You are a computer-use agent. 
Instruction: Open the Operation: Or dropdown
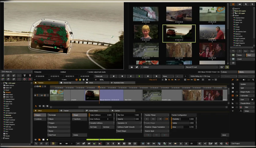pyautogui.click(x=129, y=123)
